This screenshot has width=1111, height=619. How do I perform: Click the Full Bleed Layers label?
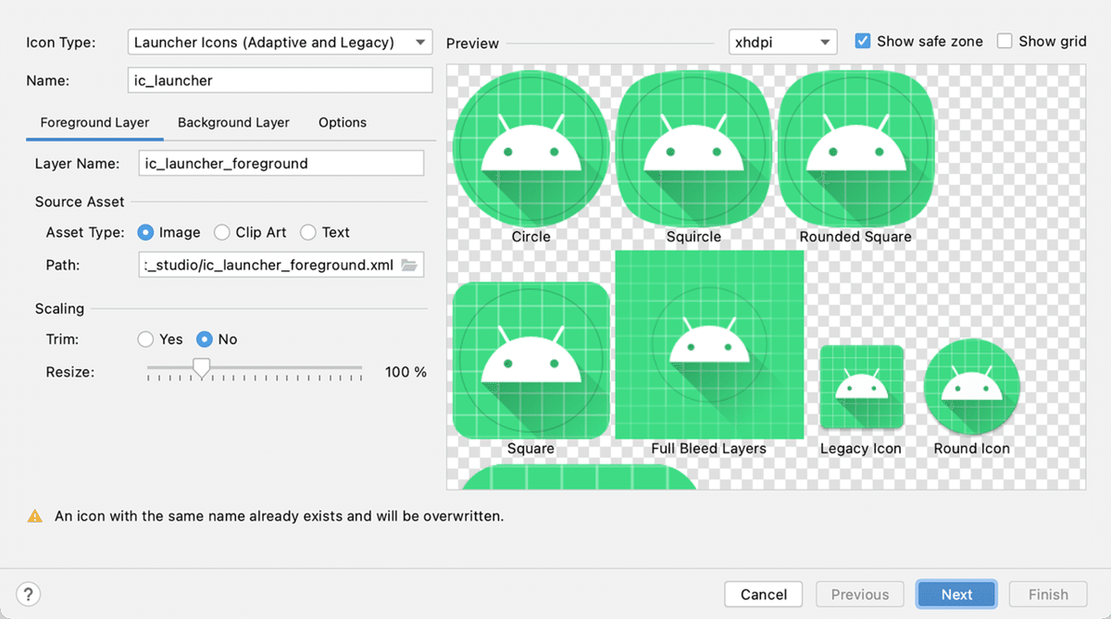709,449
